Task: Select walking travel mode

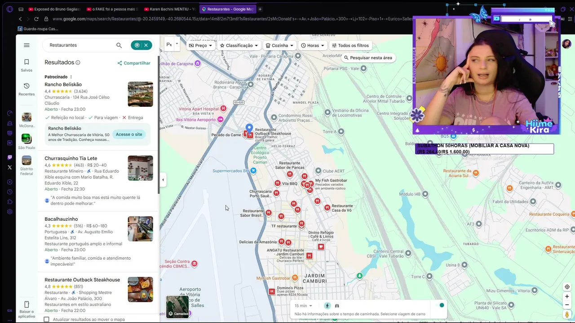Action: click(x=327, y=306)
